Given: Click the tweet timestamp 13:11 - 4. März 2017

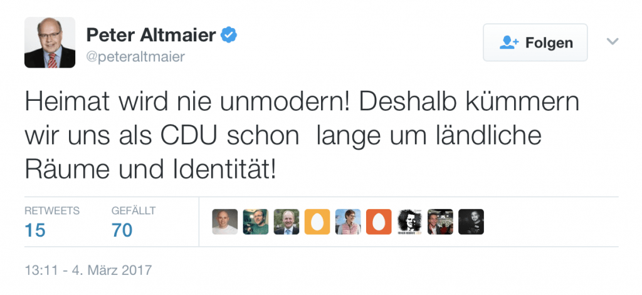Looking at the screenshot, I should pos(88,271).
